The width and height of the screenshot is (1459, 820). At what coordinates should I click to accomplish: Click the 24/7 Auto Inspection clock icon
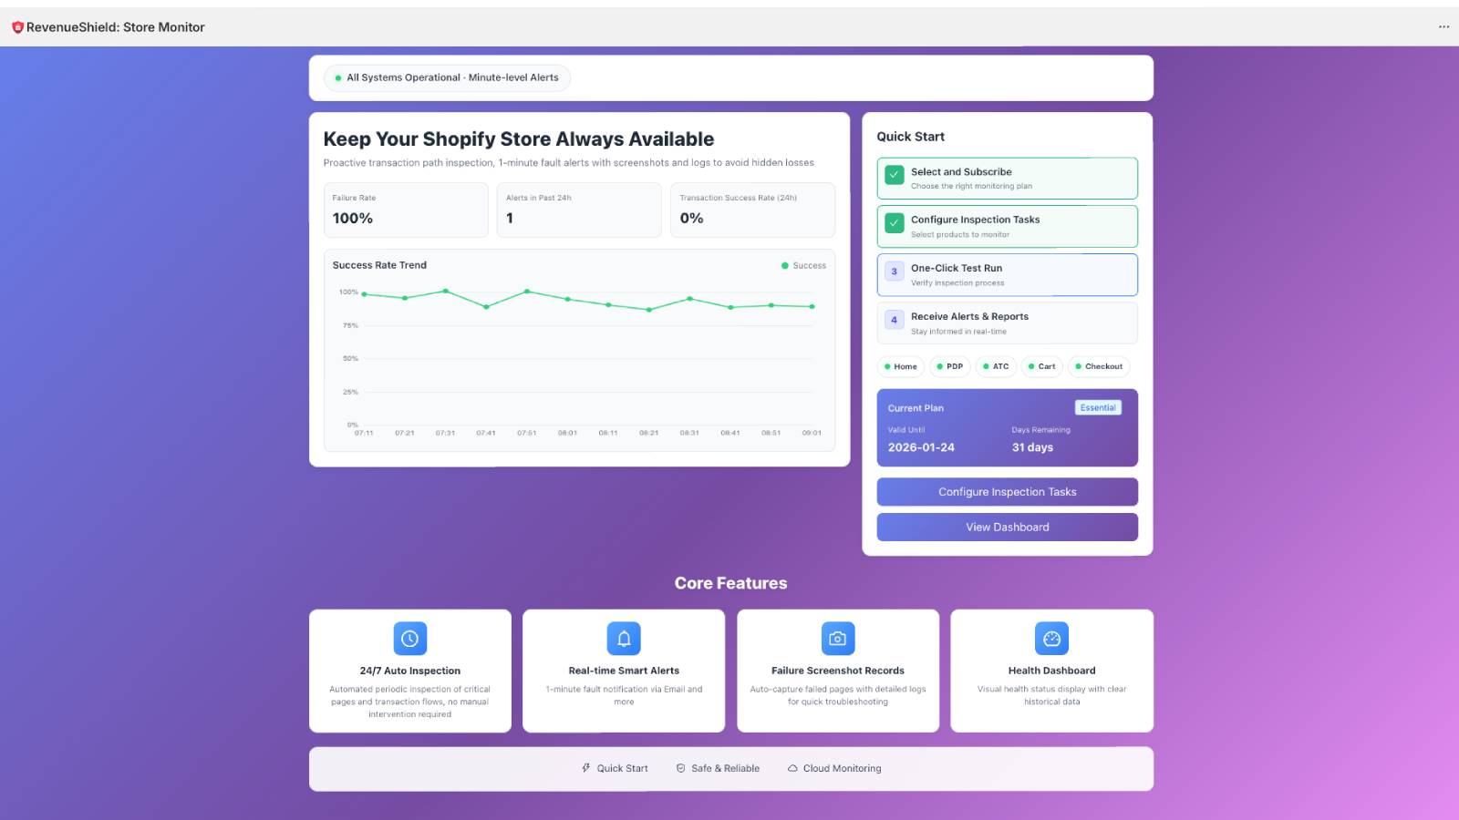(410, 639)
